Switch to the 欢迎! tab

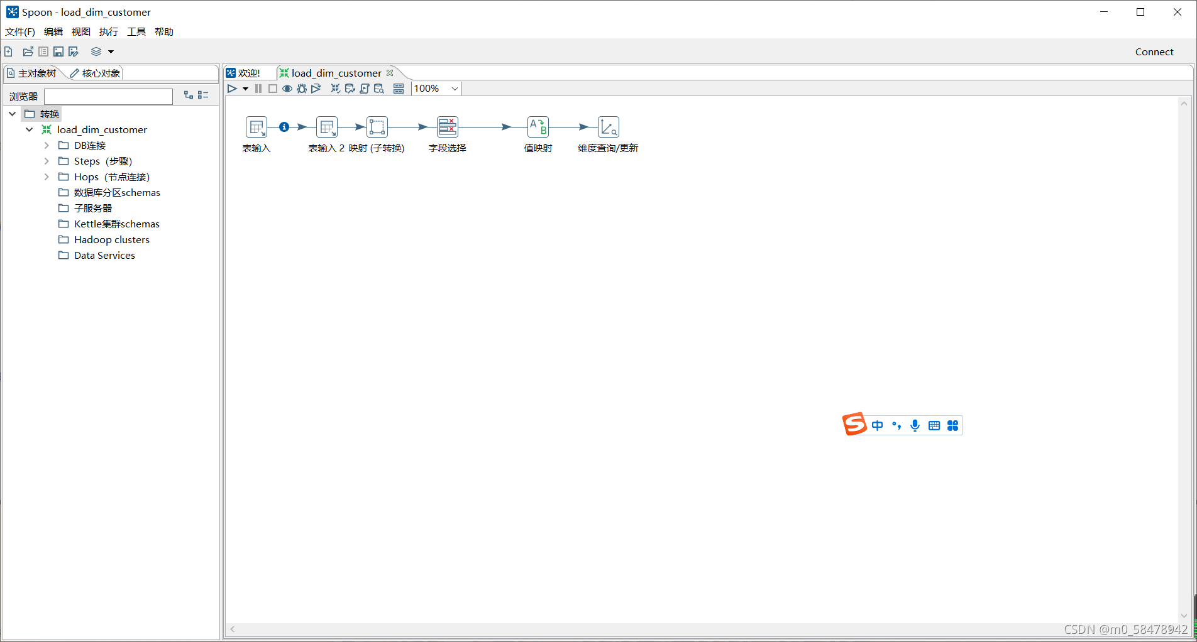pyautogui.click(x=244, y=73)
